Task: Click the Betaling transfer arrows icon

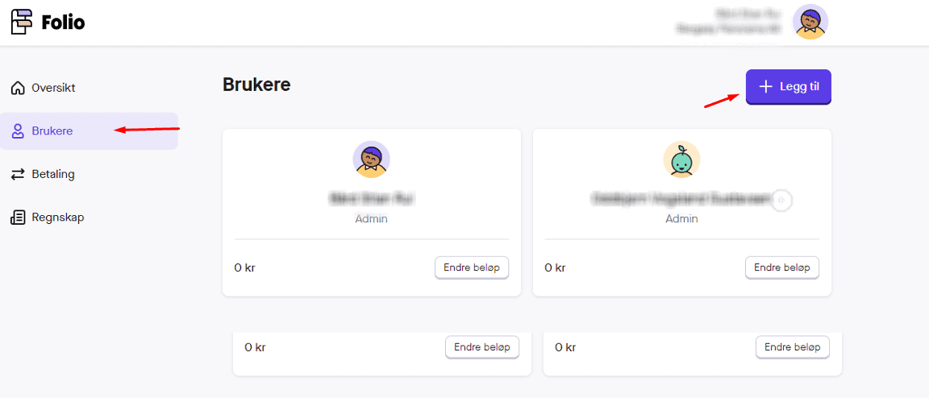Action: pos(18,174)
